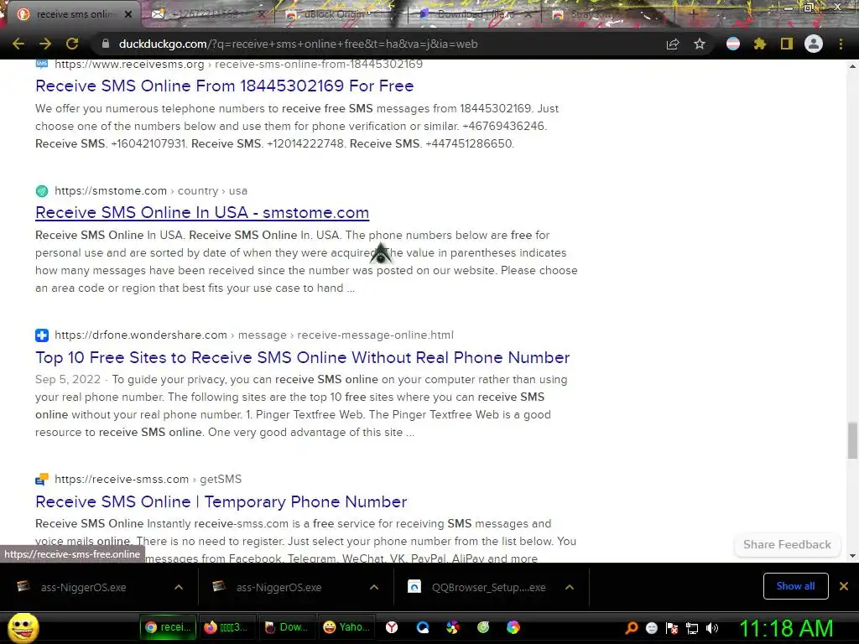Screen dimensions: 859x644
Task: Open 'Receive SMS Online In USA - smstome.com'
Action: click(202, 212)
